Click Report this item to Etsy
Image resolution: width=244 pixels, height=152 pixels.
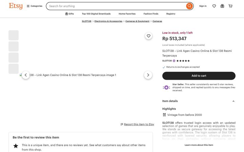click(139, 124)
